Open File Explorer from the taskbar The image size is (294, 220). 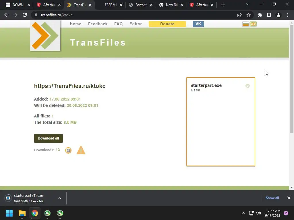pos(22,213)
